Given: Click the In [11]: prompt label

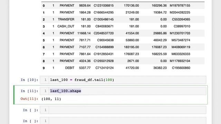Looking at the screenshot, I should (29, 91).
